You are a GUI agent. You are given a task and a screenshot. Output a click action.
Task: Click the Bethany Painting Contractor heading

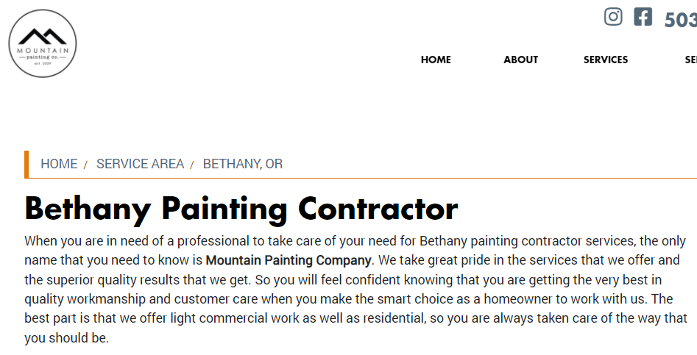tap(241, 209)
